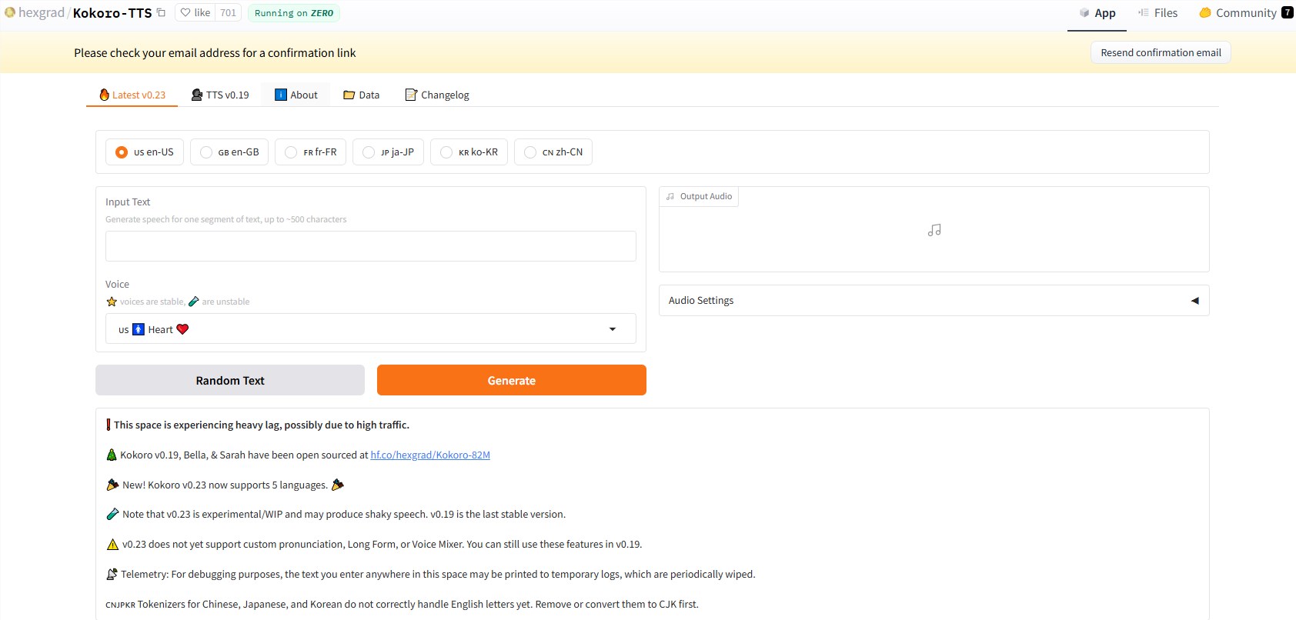Select the JP ja-JP language radio
The width and height of the screenshot is (1296, 620).
pyautogui.click(x=388, y=152)
